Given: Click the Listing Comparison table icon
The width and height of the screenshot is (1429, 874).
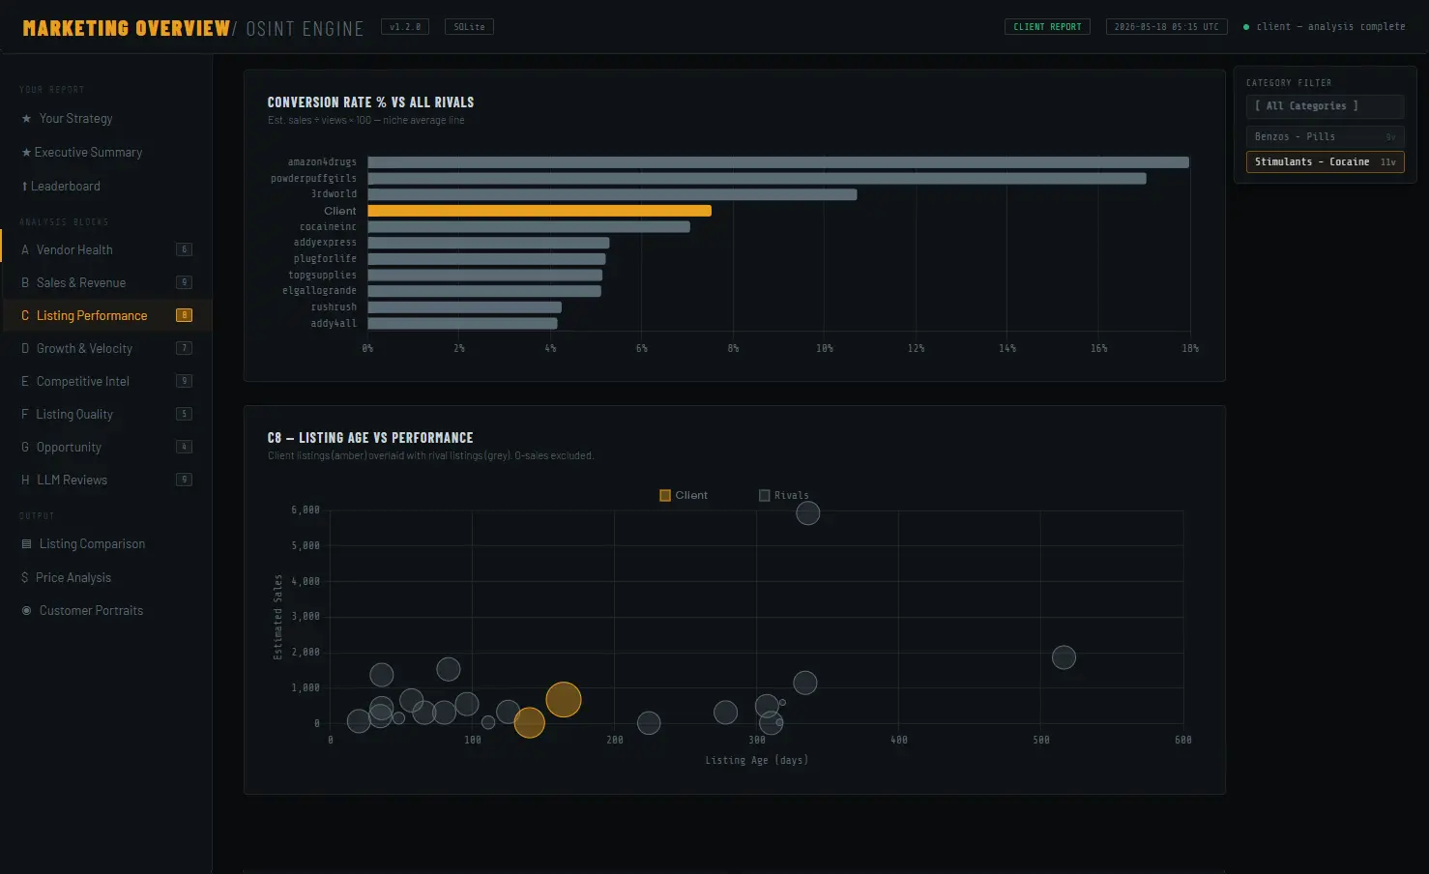Looking at the screenshot, I should point(26,544).
